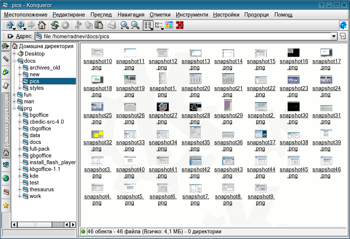Go up one directory with the Up arrow
The width and height of the screenshot is (350, 239).
(x=9, y=25)
